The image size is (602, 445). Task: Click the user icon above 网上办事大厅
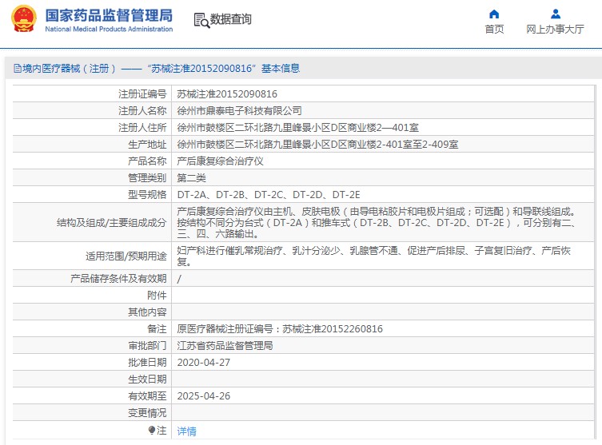click(x=555, y=14)
